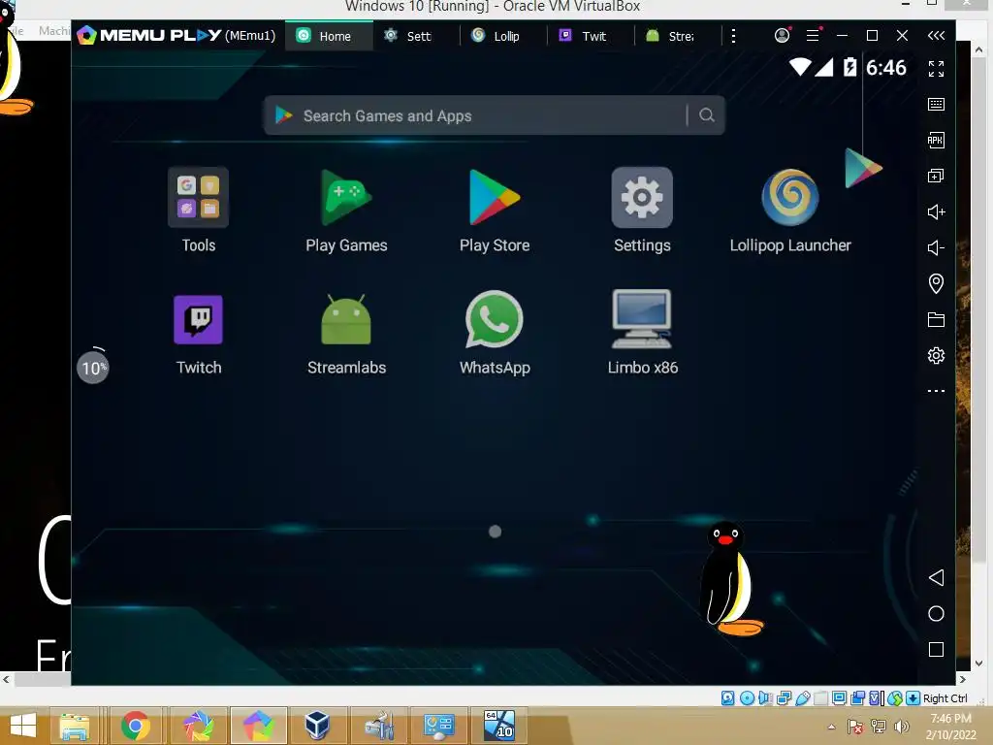Image resolution: width=993 pixels, height=745 pixels.
Task: Show more sidebar tools
Action: click(936, 391)
